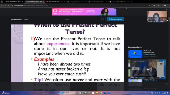Open the ESP LAA language indicator

click(152, 93)
